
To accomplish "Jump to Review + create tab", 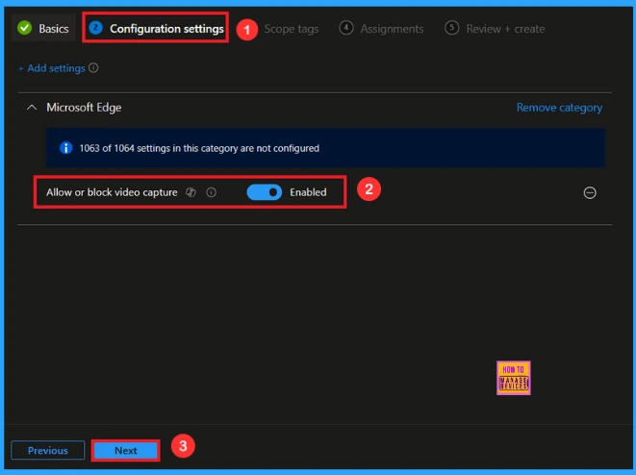I will click(x=495, y=29).
